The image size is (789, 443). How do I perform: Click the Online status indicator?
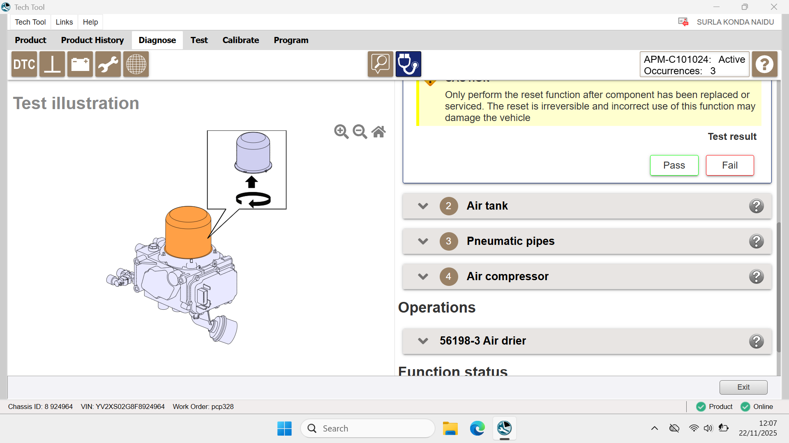tap(757, 406)
